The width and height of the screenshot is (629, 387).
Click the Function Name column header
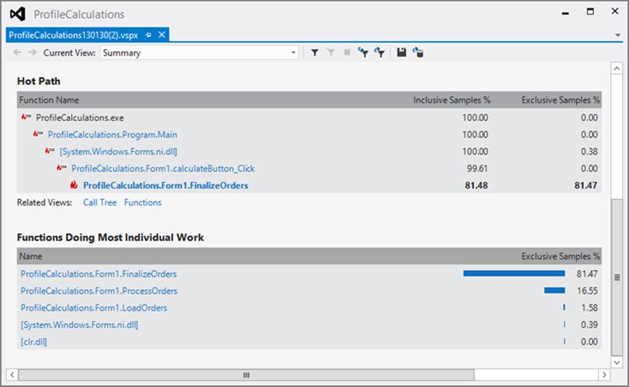point(49,100)
